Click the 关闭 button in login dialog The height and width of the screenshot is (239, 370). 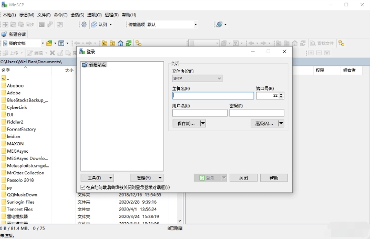coord(242,178)
